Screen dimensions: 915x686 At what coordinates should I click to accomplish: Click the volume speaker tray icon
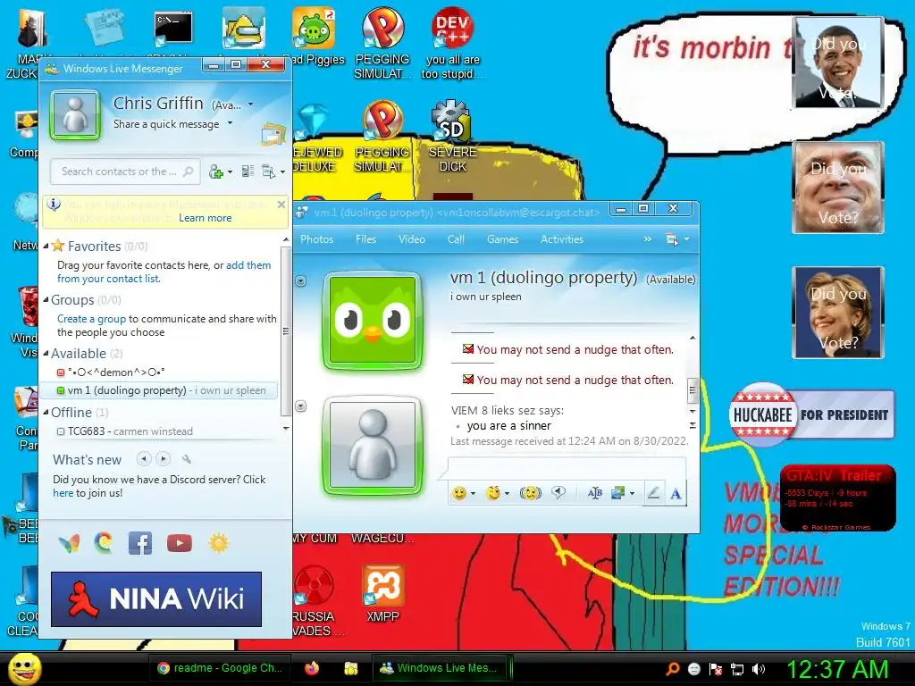click(759, 669)
